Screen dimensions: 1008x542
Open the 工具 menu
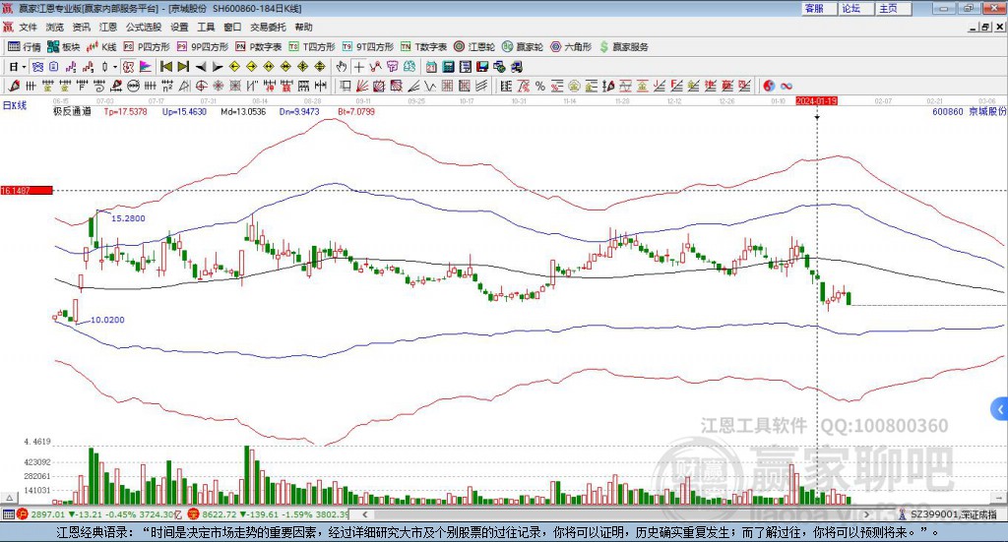[206, 27]
